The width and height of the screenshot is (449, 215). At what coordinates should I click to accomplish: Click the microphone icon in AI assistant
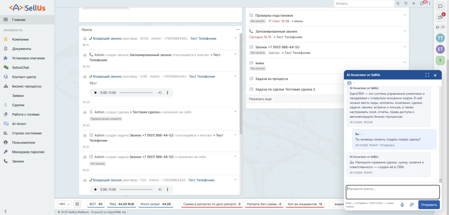point(402,205)
